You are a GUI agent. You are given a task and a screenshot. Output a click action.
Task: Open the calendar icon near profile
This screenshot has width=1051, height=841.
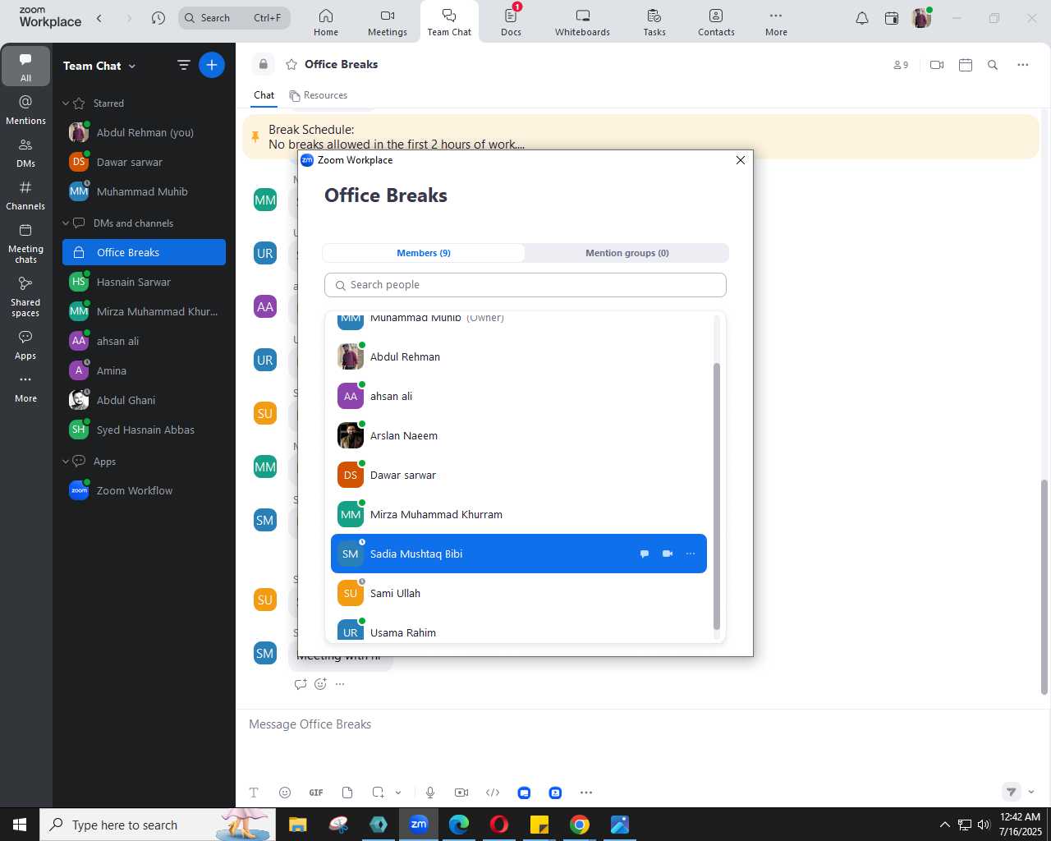(892, 18)
